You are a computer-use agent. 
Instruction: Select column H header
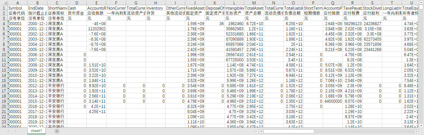coord(155,3)
